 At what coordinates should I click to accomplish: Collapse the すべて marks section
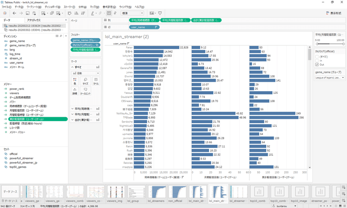(72, 67)
